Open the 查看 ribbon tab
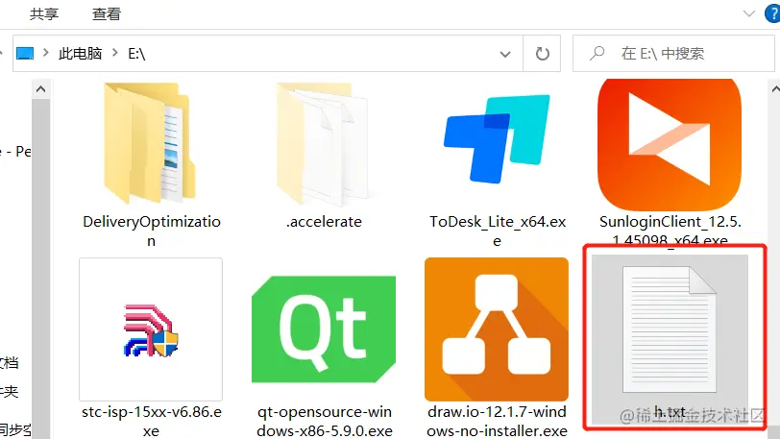Viewport: 780px width, 439px height. click(107, 14)
